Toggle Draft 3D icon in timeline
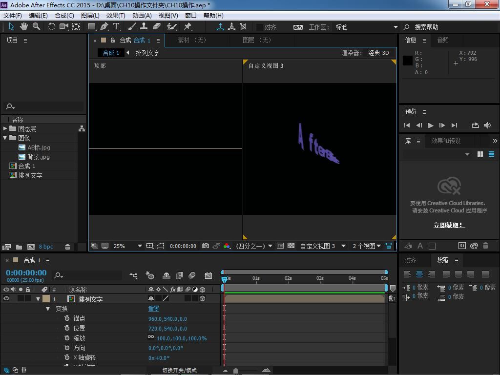 pos(149,275)
